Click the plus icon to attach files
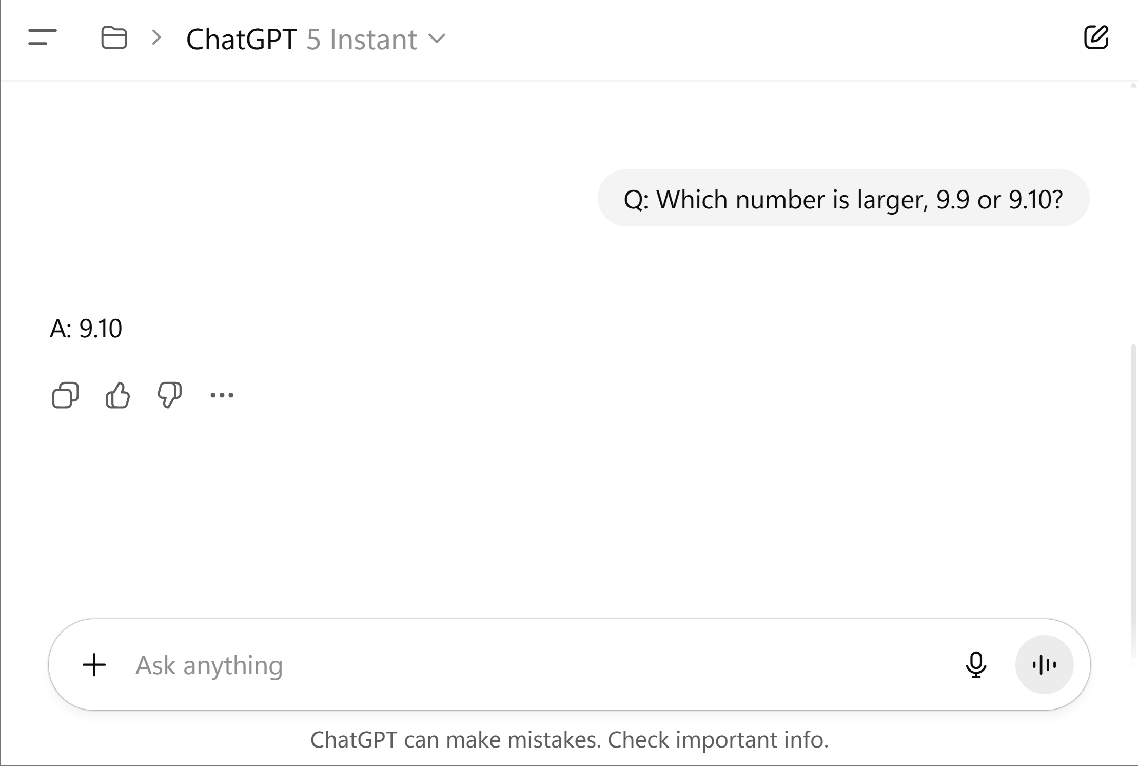 coord(94,664)
